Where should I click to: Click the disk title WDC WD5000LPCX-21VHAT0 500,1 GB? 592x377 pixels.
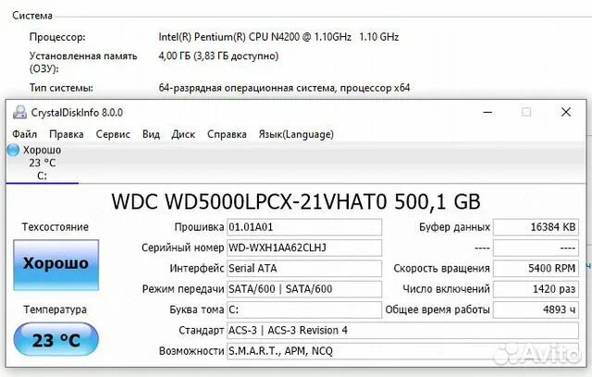(296, 201)
